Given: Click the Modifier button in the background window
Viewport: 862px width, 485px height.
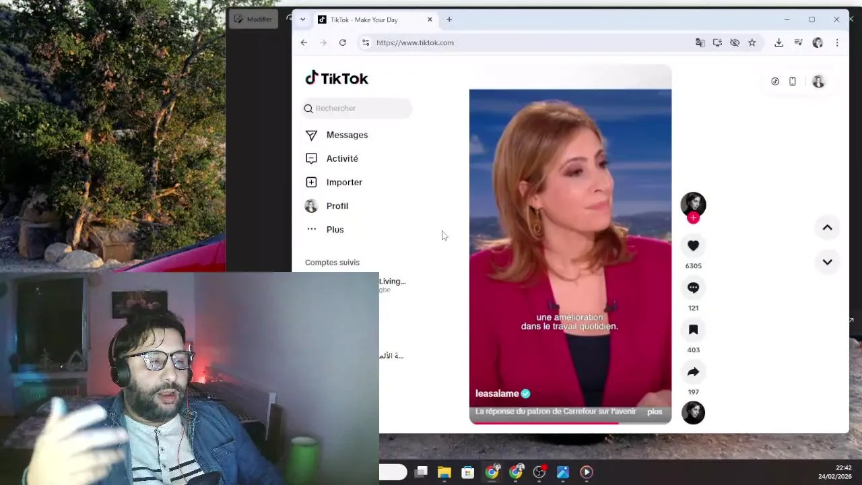Looking at the screenshot, I should click(253, 19).
